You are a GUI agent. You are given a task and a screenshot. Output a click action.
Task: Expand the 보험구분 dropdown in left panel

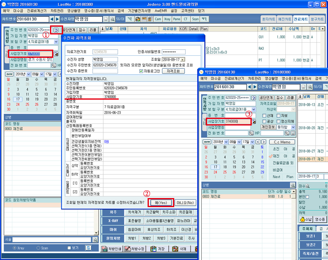(57, 42)
